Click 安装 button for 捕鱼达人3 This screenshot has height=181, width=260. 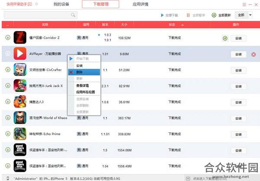[238, 102]
